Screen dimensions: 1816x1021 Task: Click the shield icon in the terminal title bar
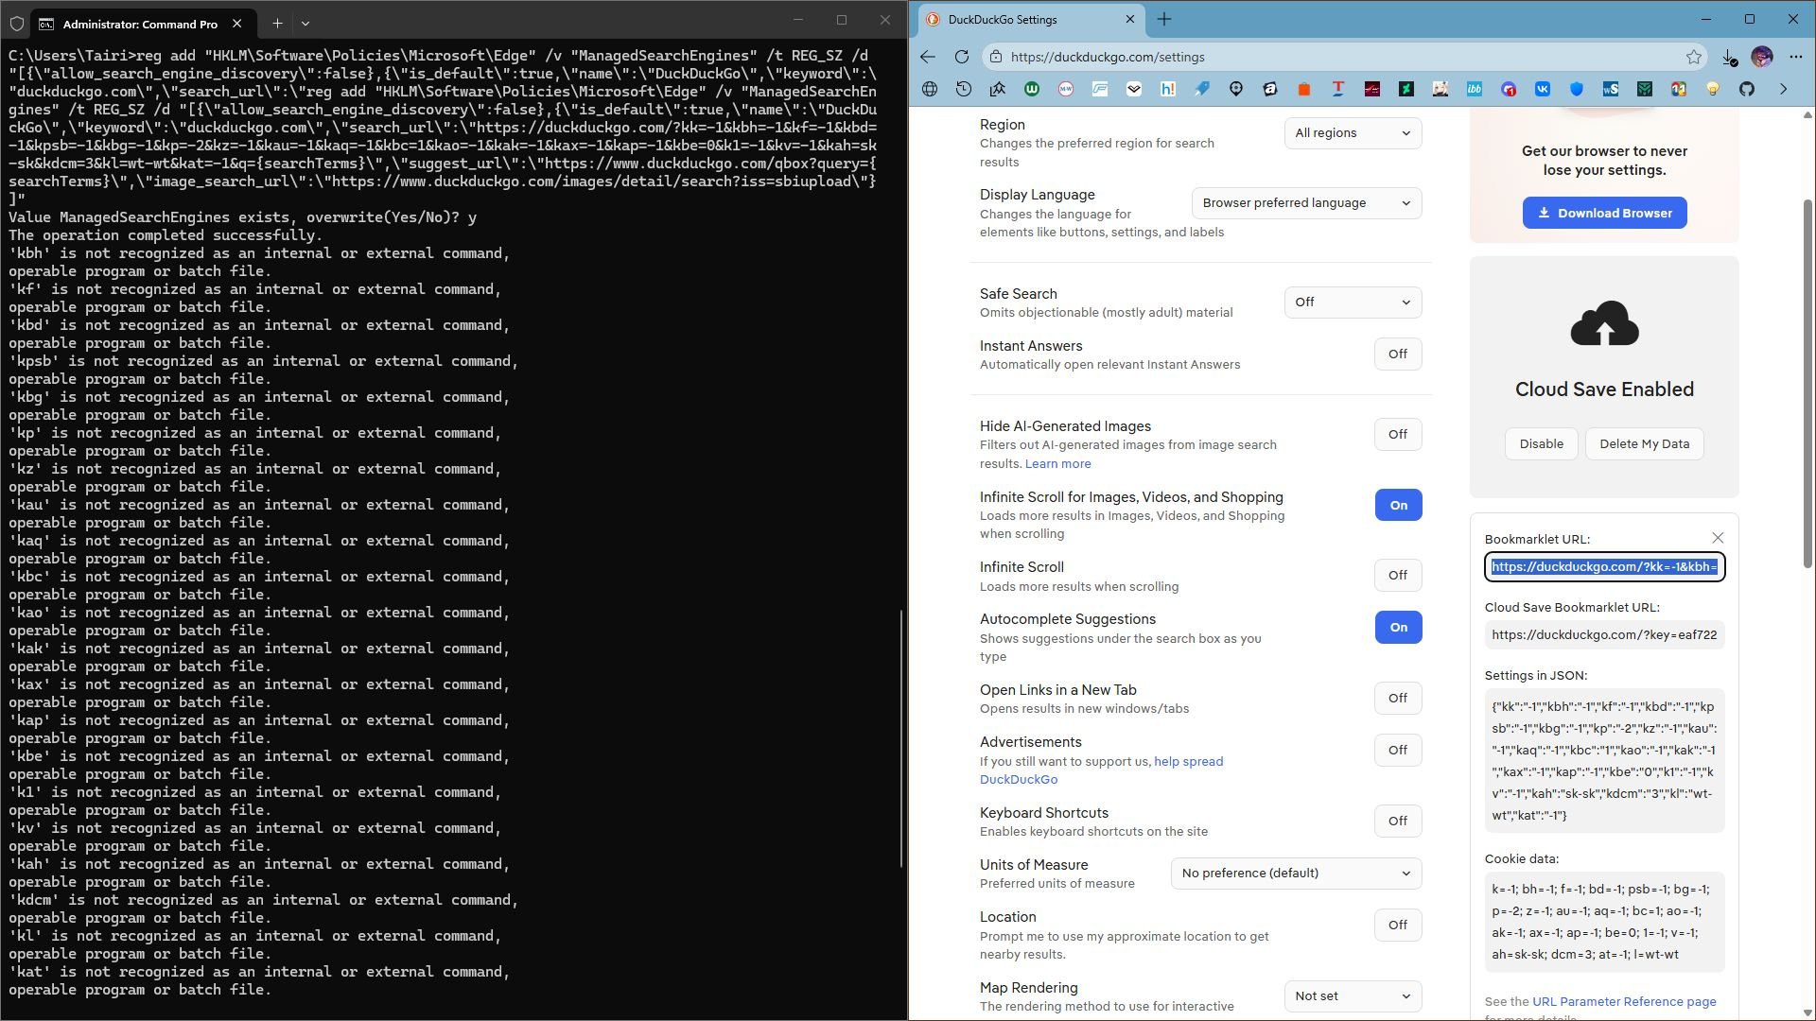pos(17,24)
